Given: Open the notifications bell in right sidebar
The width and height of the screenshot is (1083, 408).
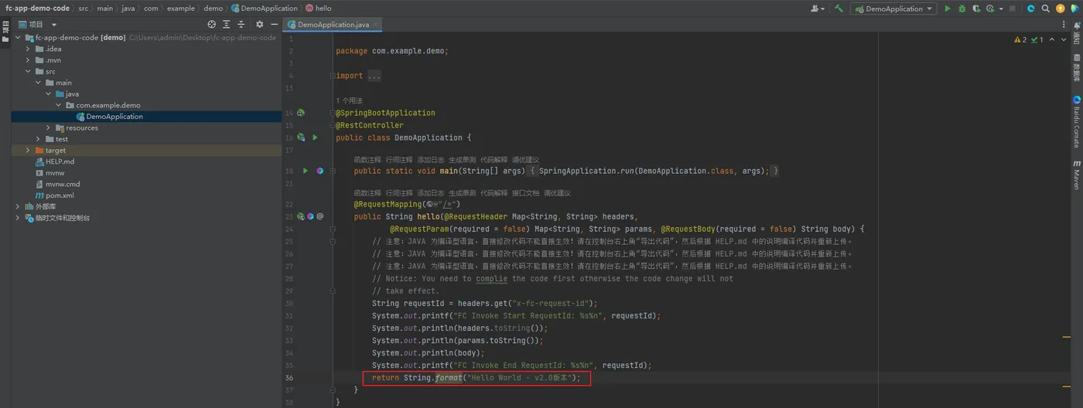Looking at the screenshot, I should pyautogui.click(x=1077, y=25).
